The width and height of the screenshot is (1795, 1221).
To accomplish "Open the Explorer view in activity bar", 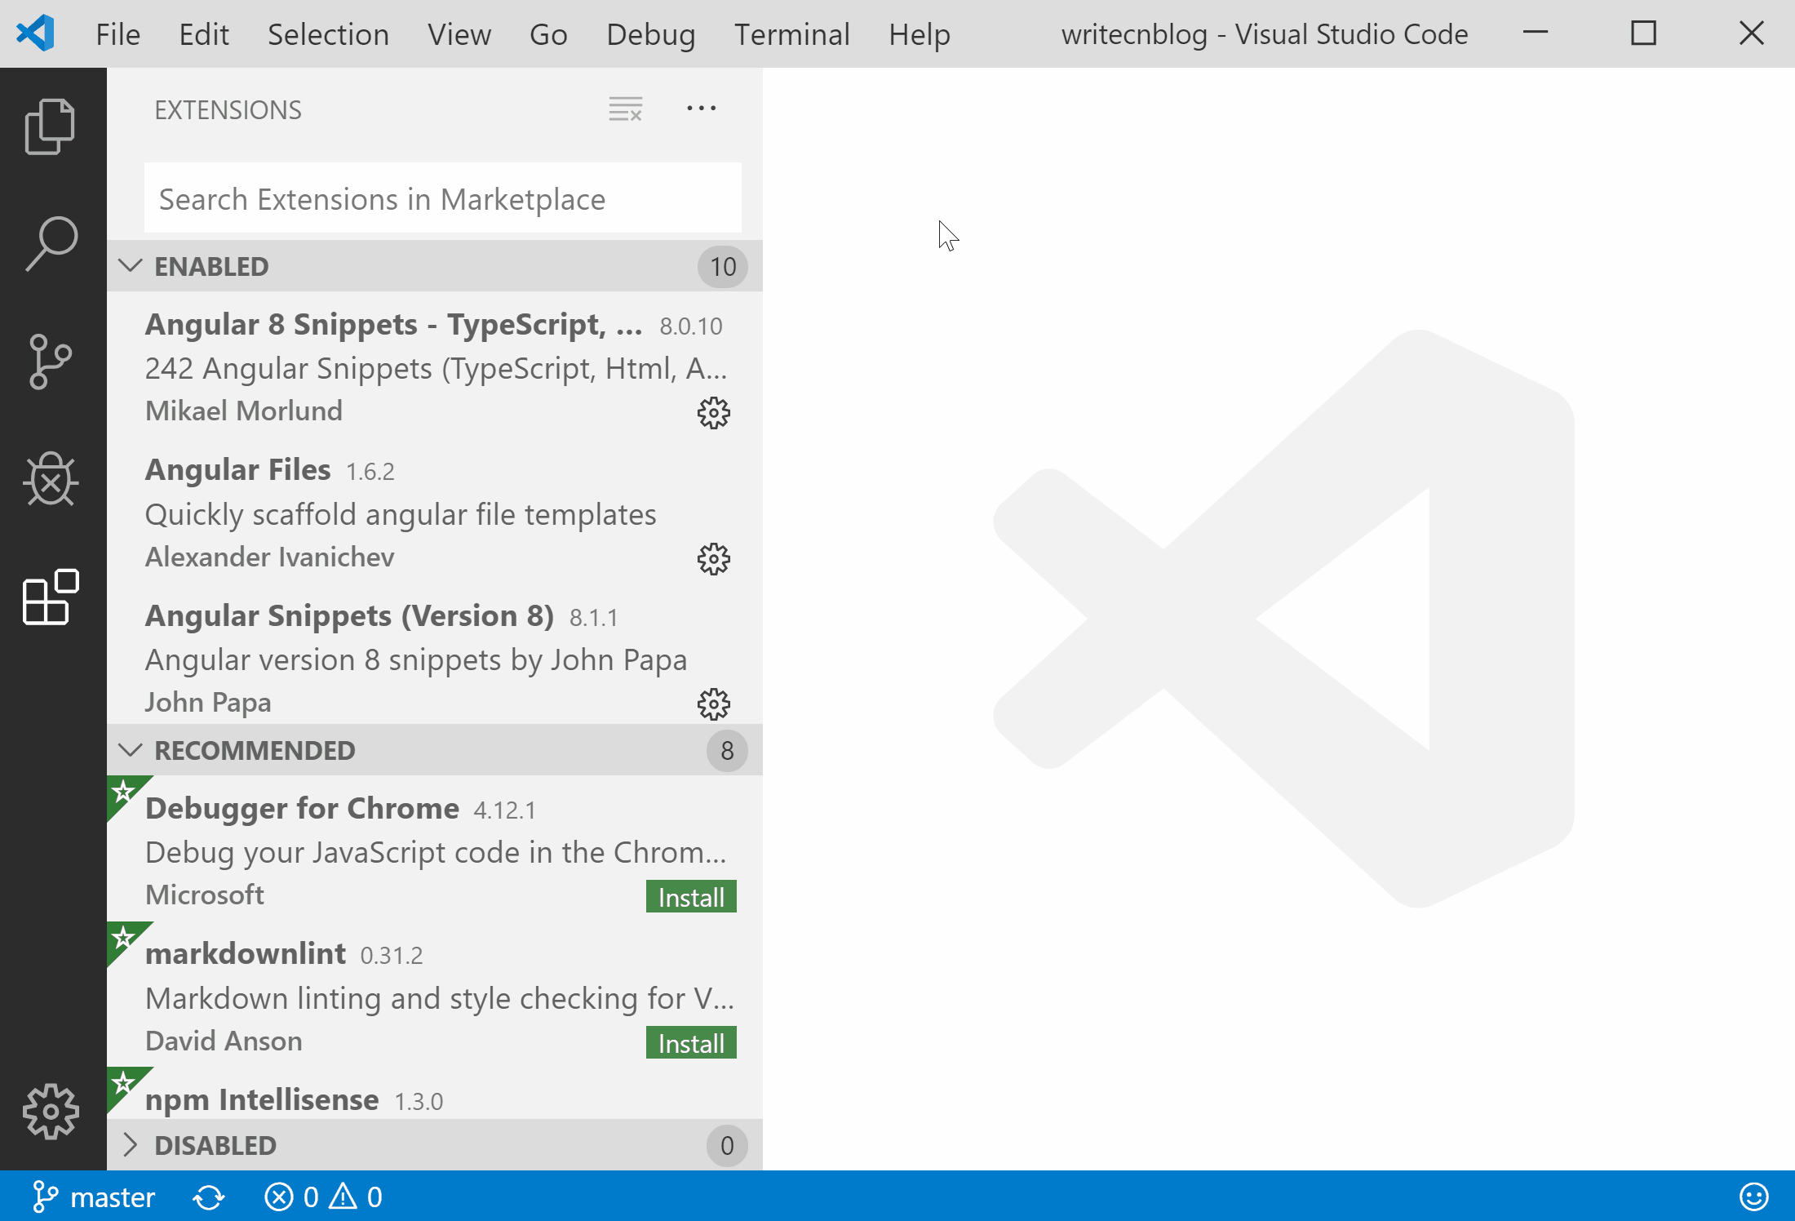I will click(51, 127).
